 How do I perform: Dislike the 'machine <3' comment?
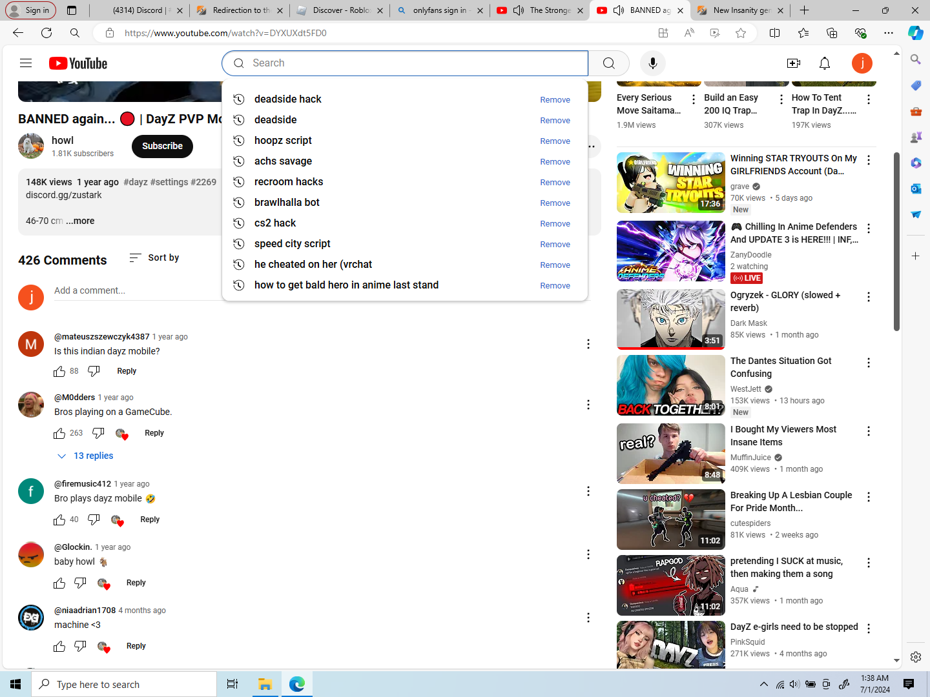point(80,646)
